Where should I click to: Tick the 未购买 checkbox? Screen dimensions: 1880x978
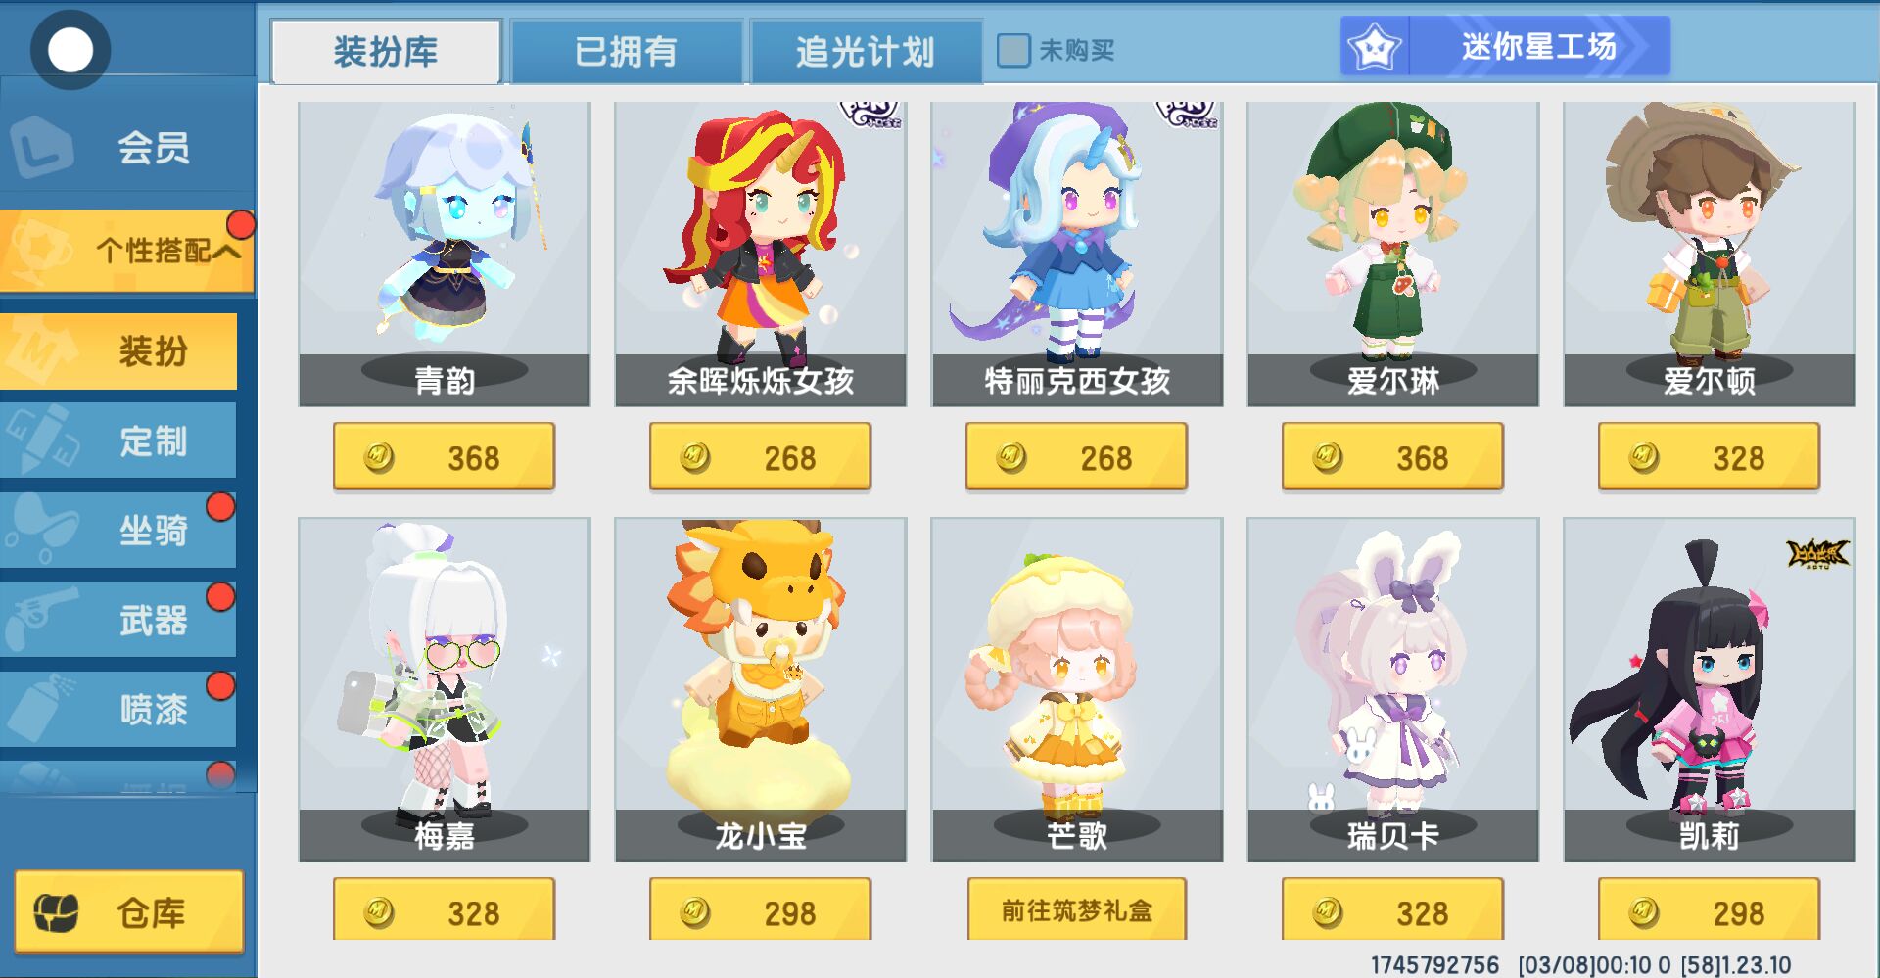tap(1013, 50)
